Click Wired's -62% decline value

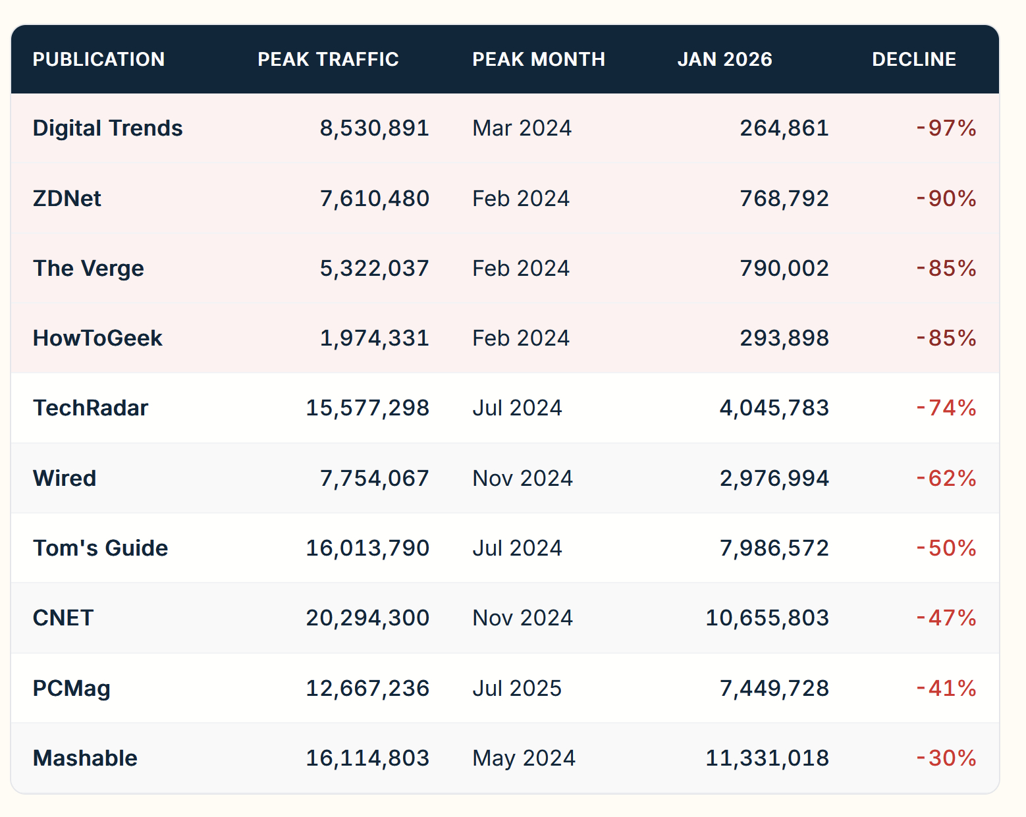tap(946, 478)
